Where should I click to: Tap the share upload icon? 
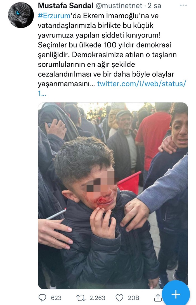coord(158,298)
